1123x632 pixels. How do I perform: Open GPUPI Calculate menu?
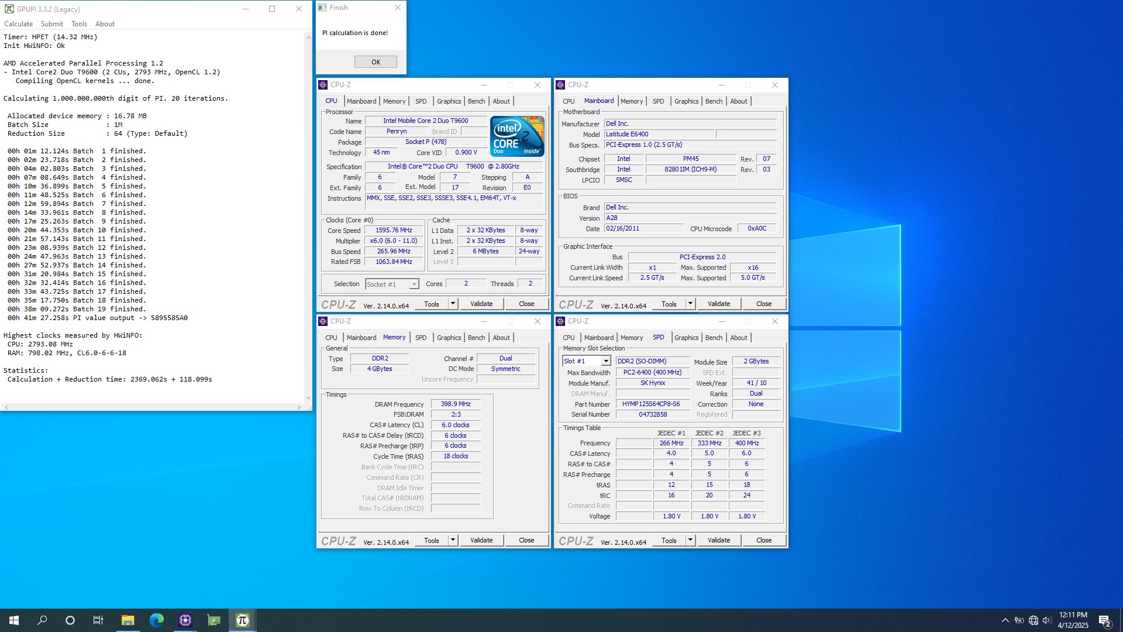[18, 24]
